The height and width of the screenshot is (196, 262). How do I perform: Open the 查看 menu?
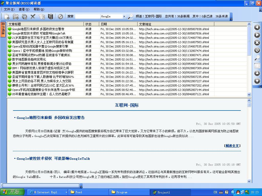click(24, 9)
